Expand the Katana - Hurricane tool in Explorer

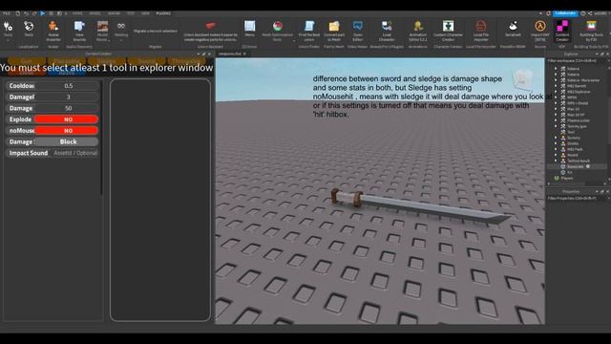556,80
